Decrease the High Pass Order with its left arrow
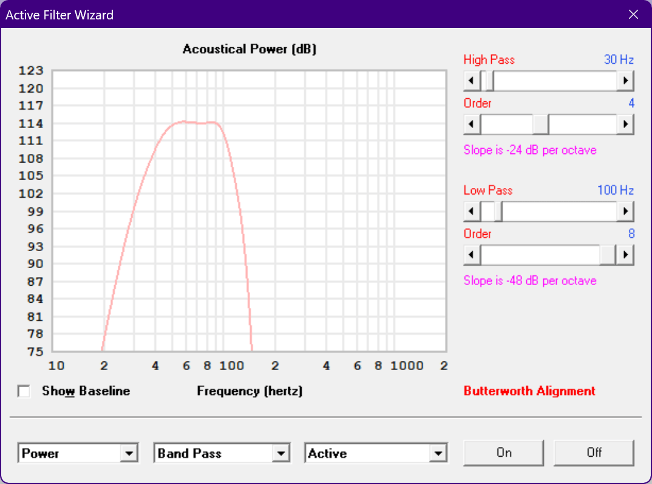This screenshot has width=652, height=484. [472, 124]
